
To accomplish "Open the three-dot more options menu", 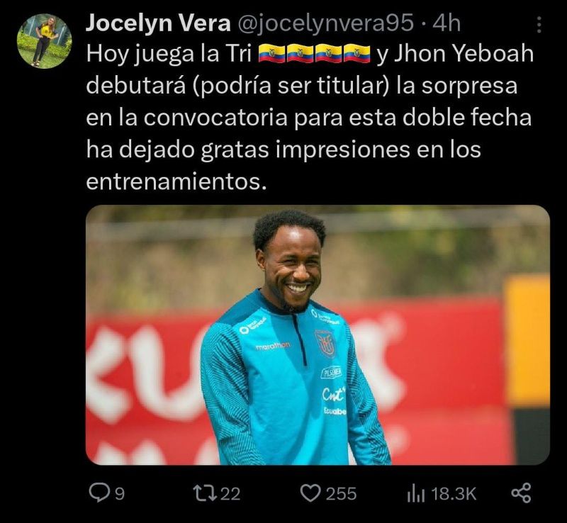I will (x=539, y=24).
